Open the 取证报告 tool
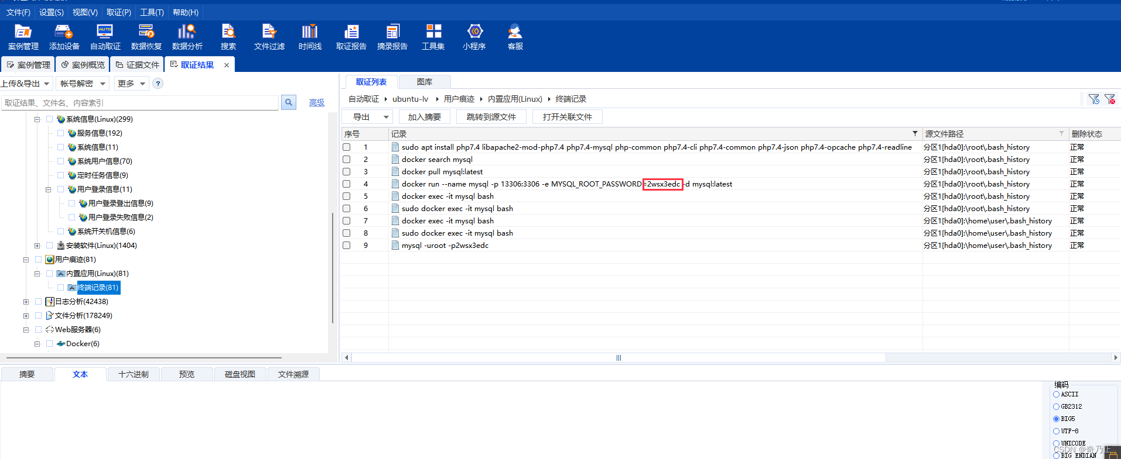1121x459 pixels. (351, 37)
